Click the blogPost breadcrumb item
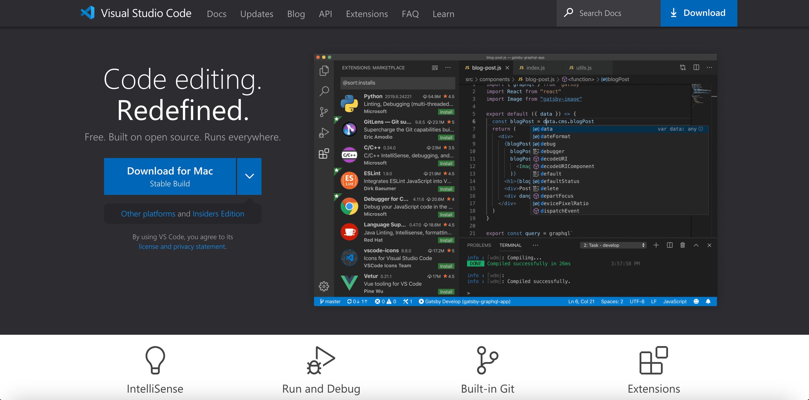 [615, 79]
